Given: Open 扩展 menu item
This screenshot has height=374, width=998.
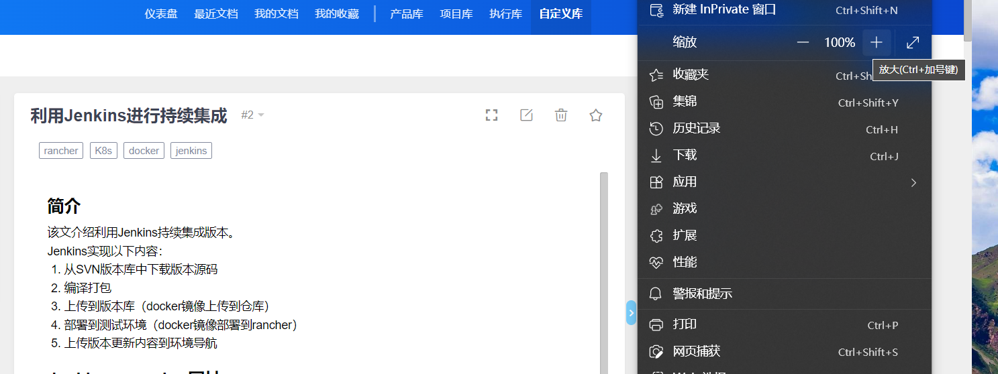Looking at the screenshot, I should [x=785, y=235].
